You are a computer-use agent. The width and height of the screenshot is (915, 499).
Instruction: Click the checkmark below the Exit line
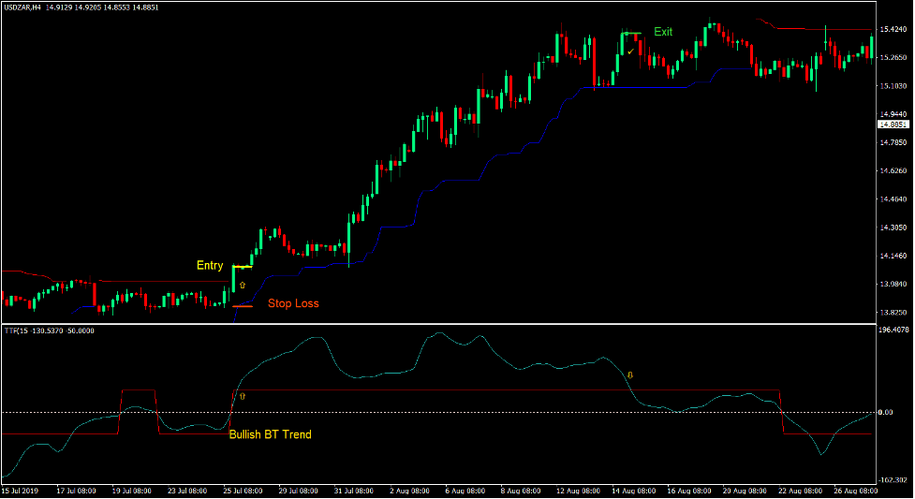click(x=631, y=51)
